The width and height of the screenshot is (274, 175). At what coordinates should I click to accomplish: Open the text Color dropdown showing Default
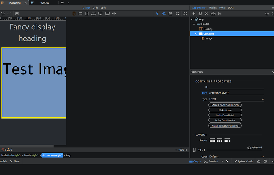[x=236, y=156]
